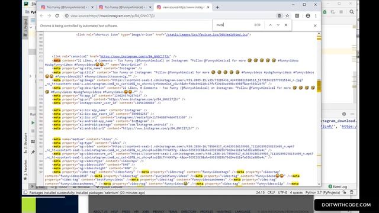379x213 pixels.
Task: Click the Chrome vertical scrollbar thumb
Action: pyautogui.click(x=319, y=86)
